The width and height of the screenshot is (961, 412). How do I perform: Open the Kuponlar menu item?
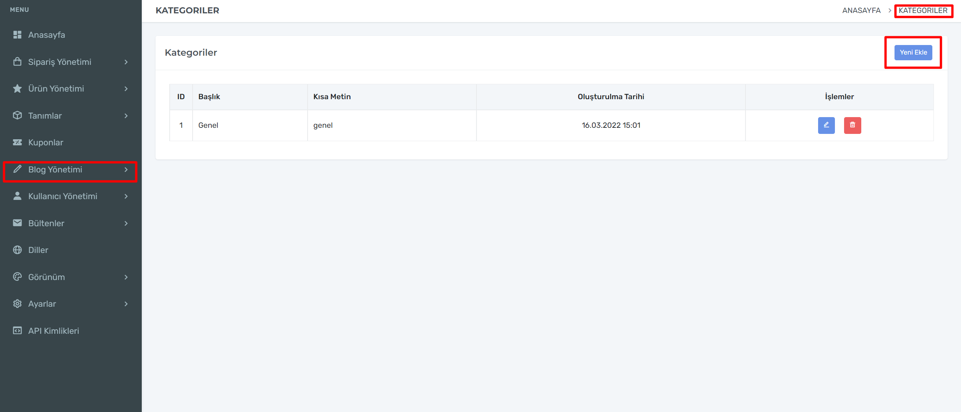point(46,142)
